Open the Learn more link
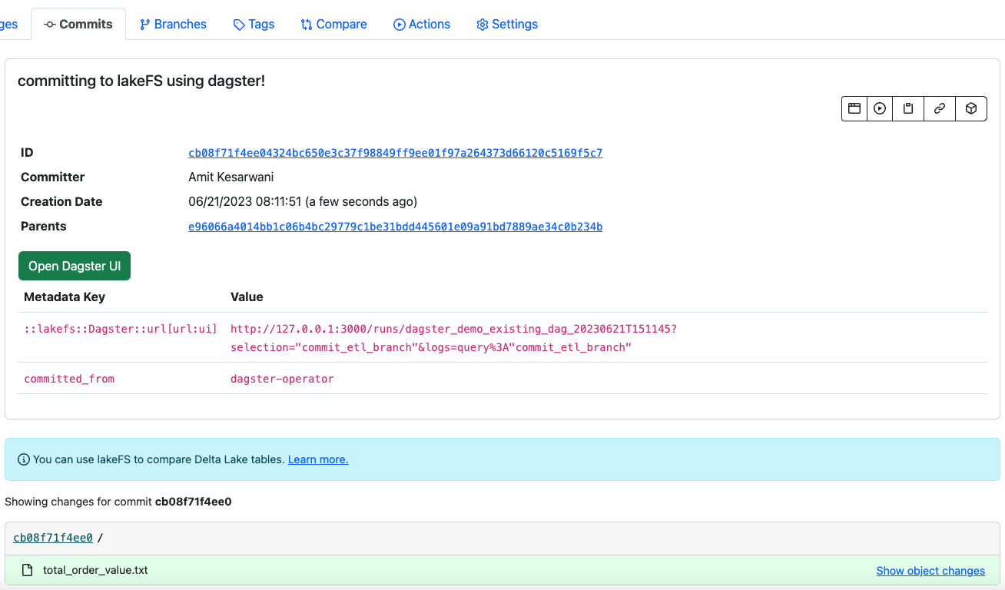Image resolution: width=1005 pixels, height=590 pixels. 318,459
